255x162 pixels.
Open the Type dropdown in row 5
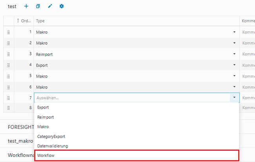coord(234,76)
